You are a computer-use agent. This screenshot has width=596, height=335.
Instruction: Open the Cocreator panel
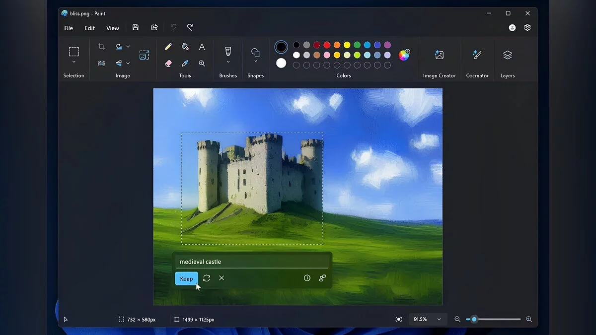coord(477,55)
